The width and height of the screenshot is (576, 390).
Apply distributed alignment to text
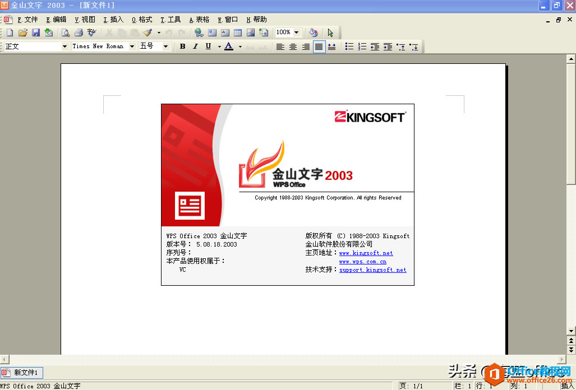(331, 47)
